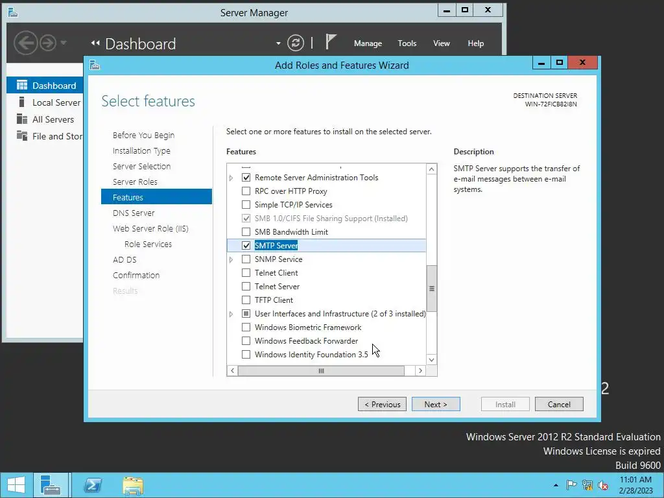This screenshot has height=498, width=664.
Task: Go to AD DS step
Action: click(125, 259)
